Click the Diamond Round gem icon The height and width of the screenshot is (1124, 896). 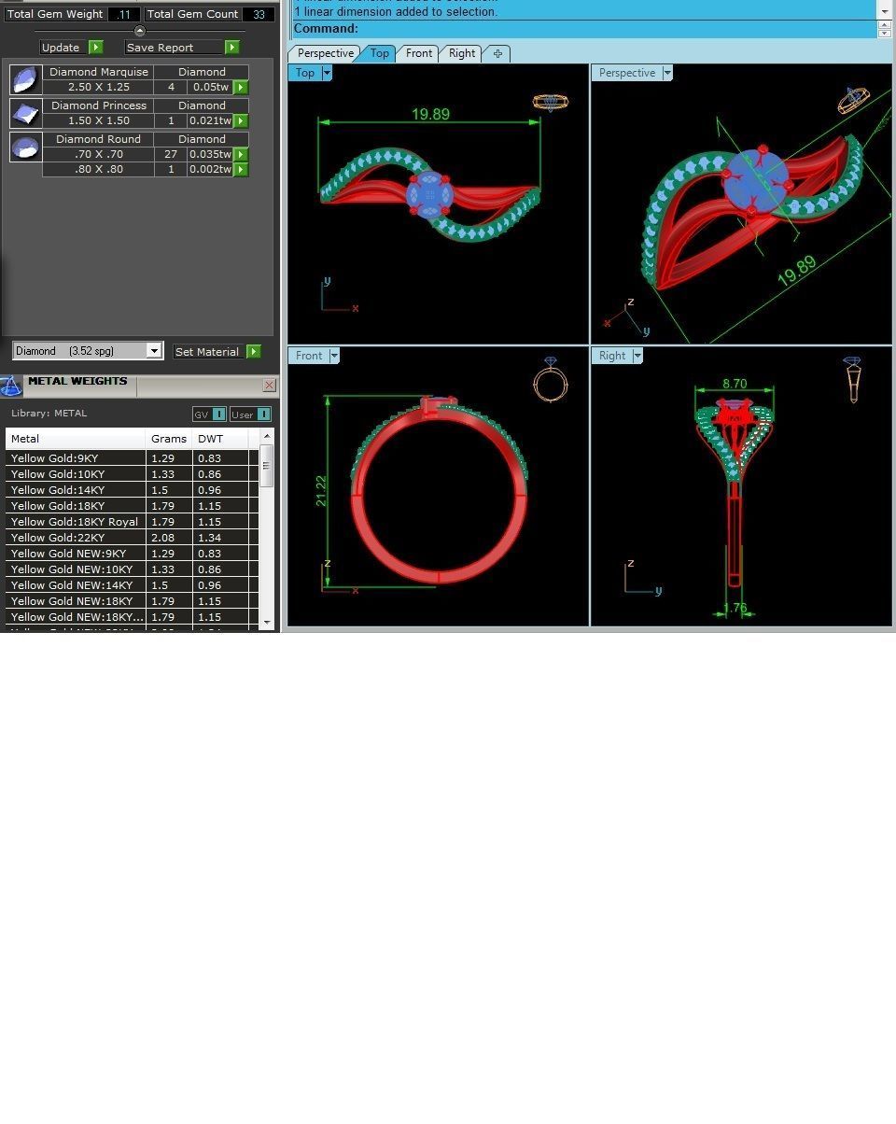(x=26, y=147)
